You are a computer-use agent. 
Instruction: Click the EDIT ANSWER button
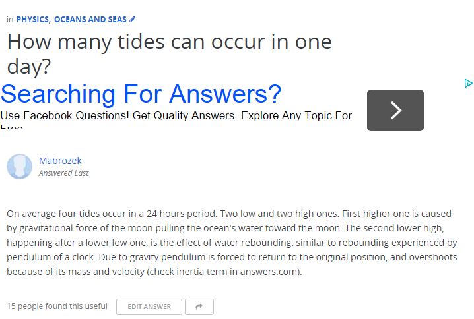coord(149,306)
